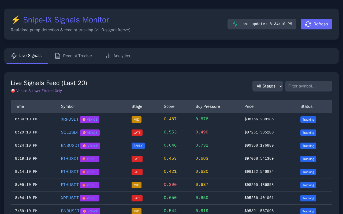Click the Tracking status for XRPUSDT 8:34:10
This screenshot has width=343, height=214.
[308, 120]
